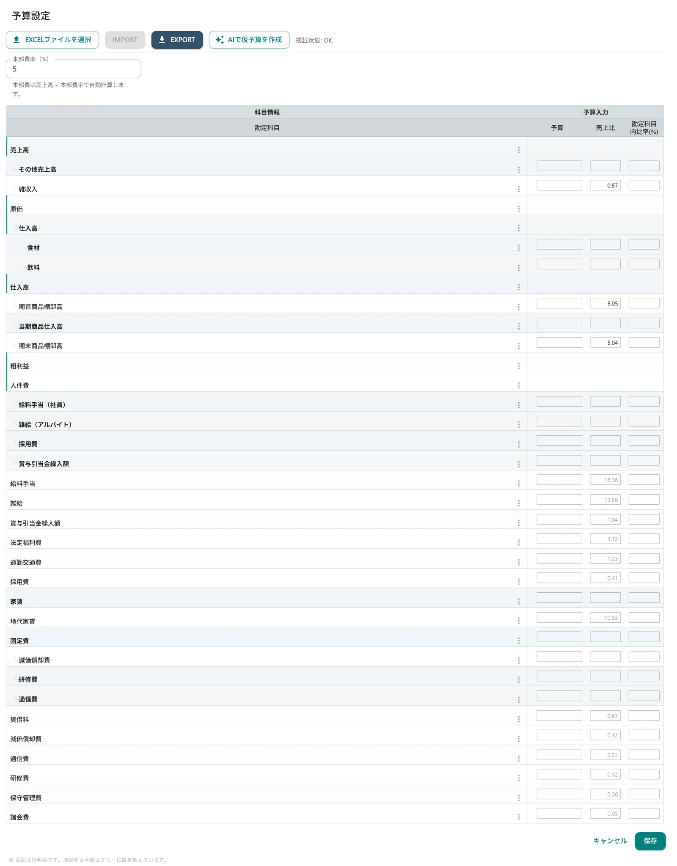The height and width of the screenshot is (866, 677).
Task: Select the 仕入高 tree item under 原価
Action: (x=28, y=228)
